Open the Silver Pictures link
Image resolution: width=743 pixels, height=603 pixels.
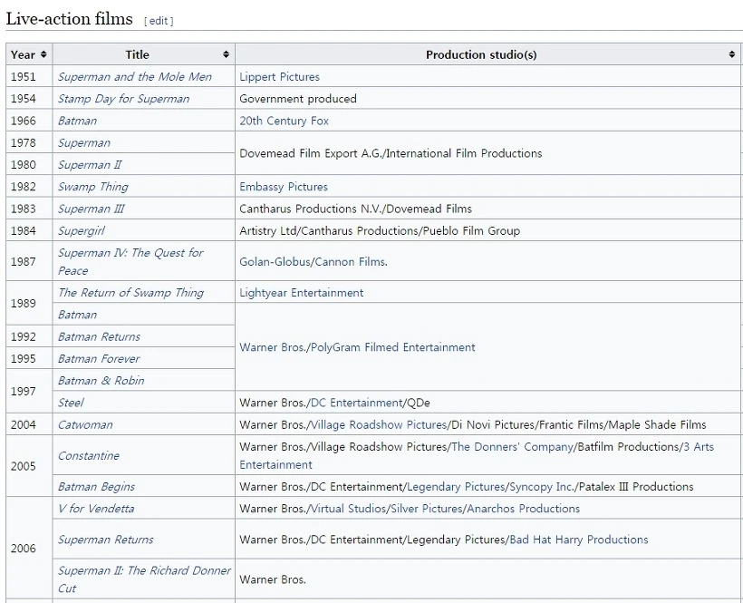(x=427, y=509)
